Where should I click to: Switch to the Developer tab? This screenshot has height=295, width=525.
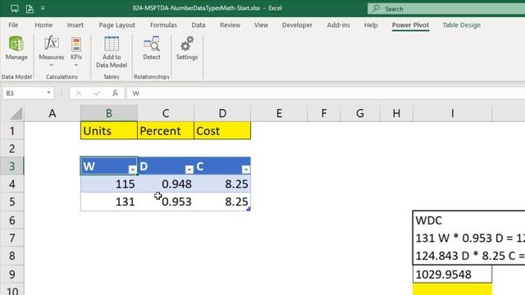point(297,25)
